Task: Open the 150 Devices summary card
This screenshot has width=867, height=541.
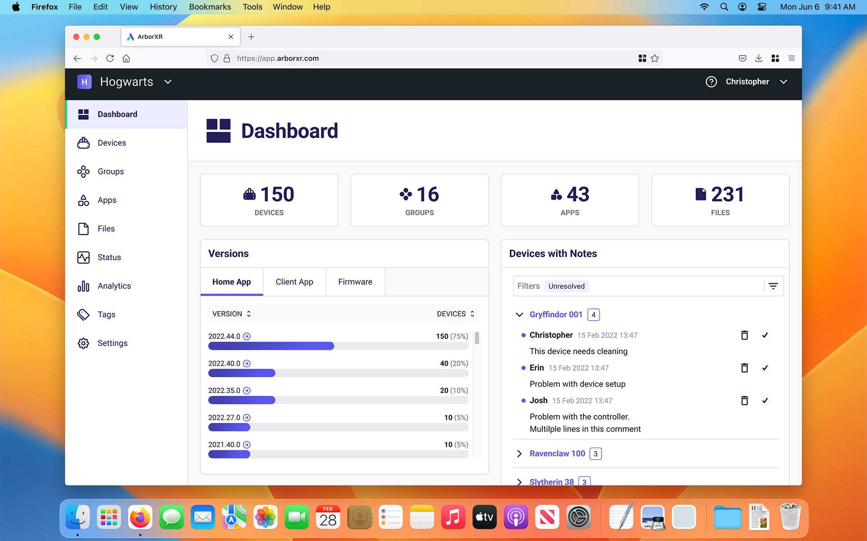Action: click(x=269, y=200)
